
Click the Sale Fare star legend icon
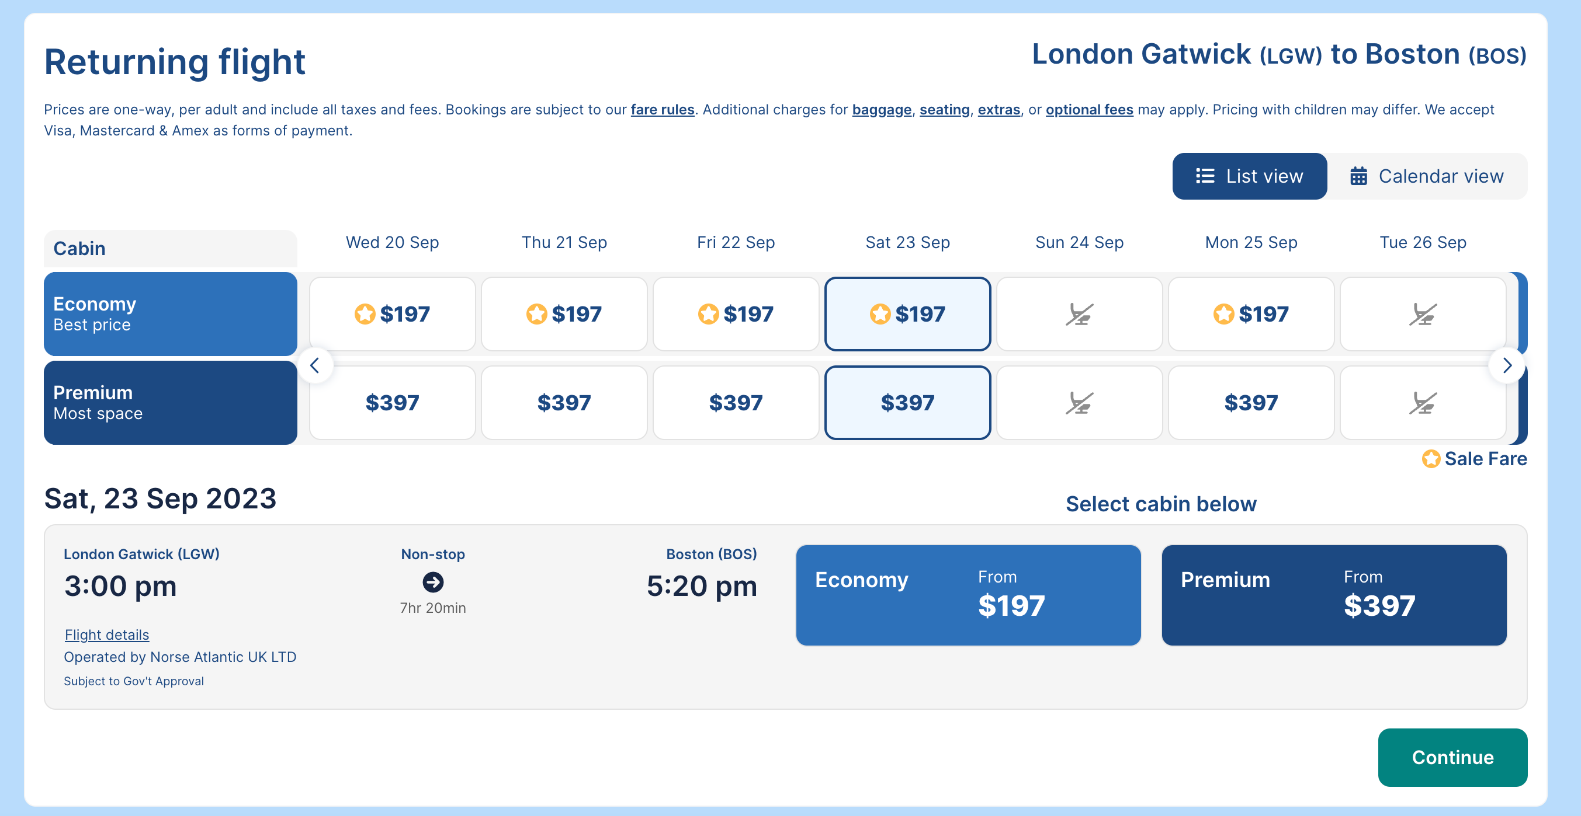(1431, 459)
